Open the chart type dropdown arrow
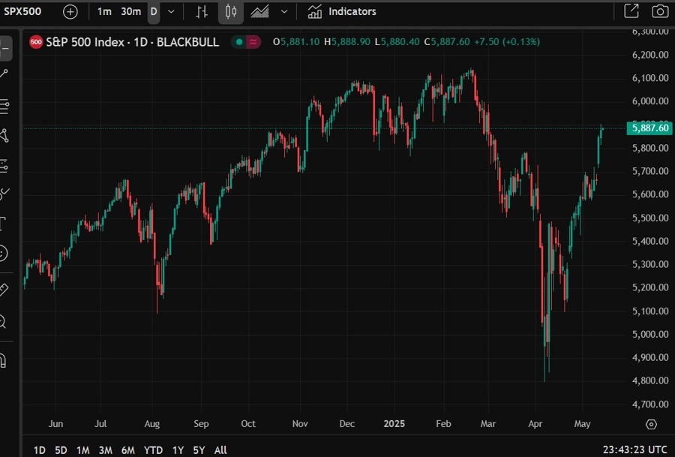Viewport: 675px width, 457px height. click(283, 11)
